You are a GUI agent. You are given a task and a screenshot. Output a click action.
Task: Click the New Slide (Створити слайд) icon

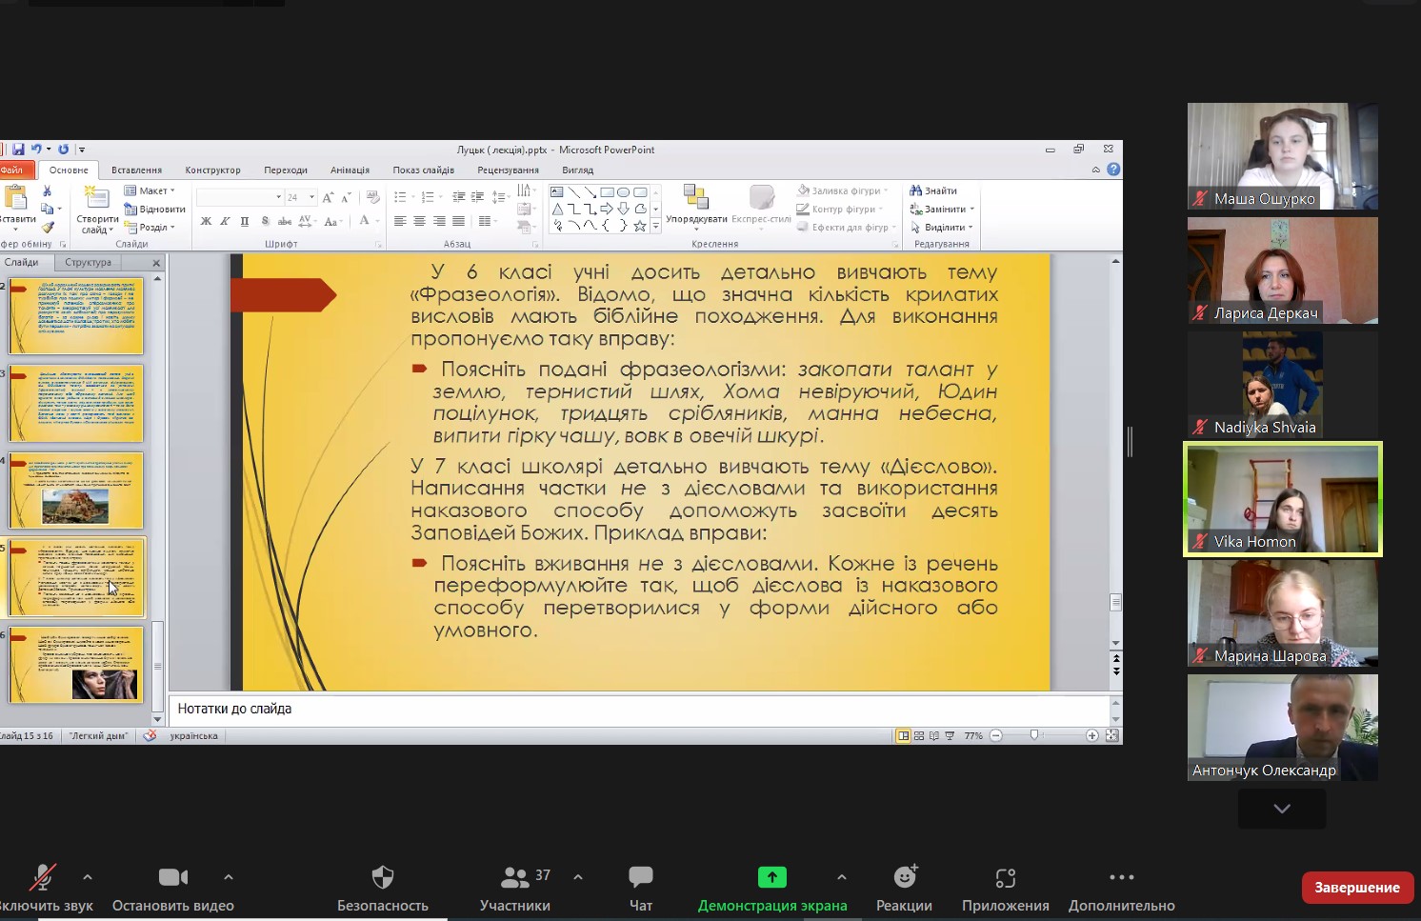click(x=96, y=198)
